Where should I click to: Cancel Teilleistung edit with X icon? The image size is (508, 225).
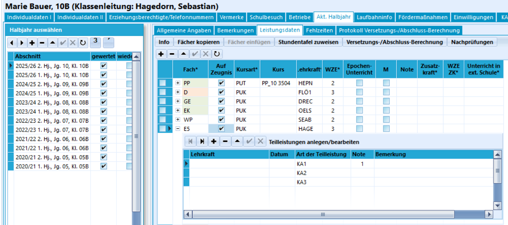click(261, 141)
